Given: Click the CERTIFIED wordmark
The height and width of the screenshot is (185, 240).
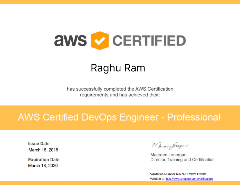Looking at the screenshot, I should coord(149,41).
